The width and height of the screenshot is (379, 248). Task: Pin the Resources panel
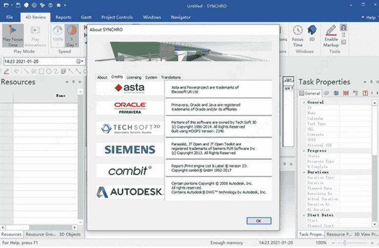[73, 82]
